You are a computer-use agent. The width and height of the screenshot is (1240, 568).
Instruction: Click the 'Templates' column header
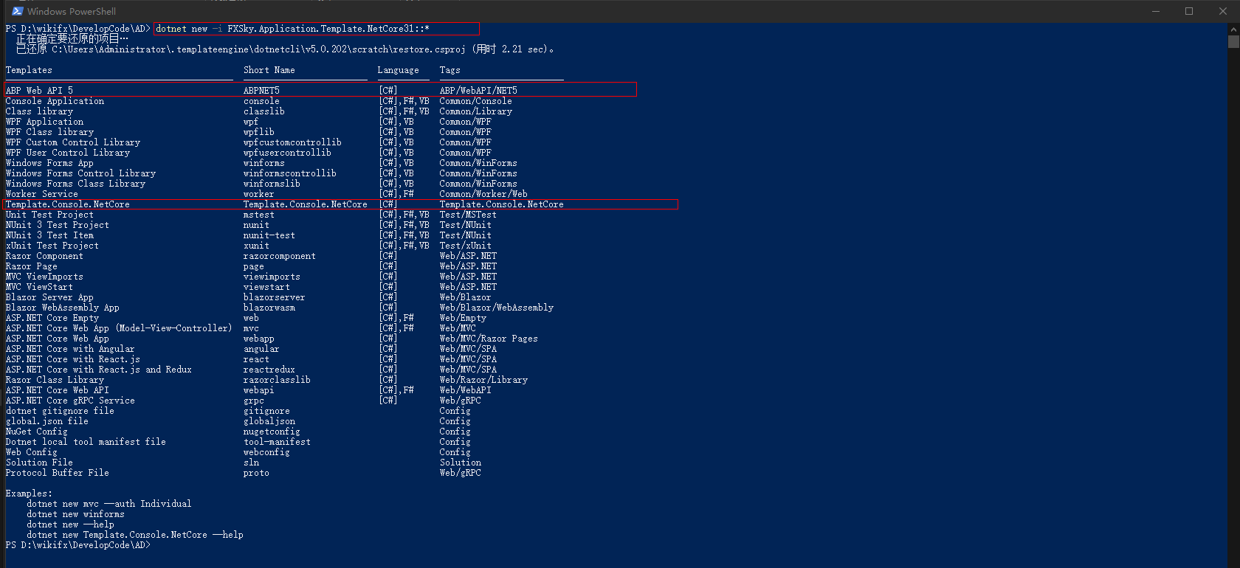[x=29, y=70]
